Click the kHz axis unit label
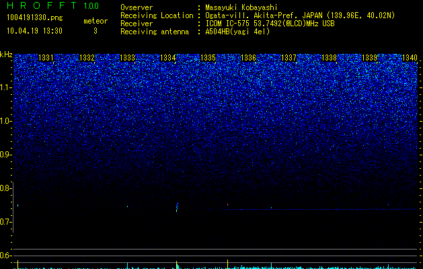Image resolution: width=423 pixels, height=269 pixels. pyautogui.click(x=6, y=54)
